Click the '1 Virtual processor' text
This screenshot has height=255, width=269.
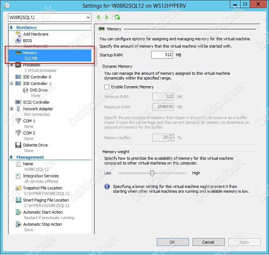tap(41, 70)
